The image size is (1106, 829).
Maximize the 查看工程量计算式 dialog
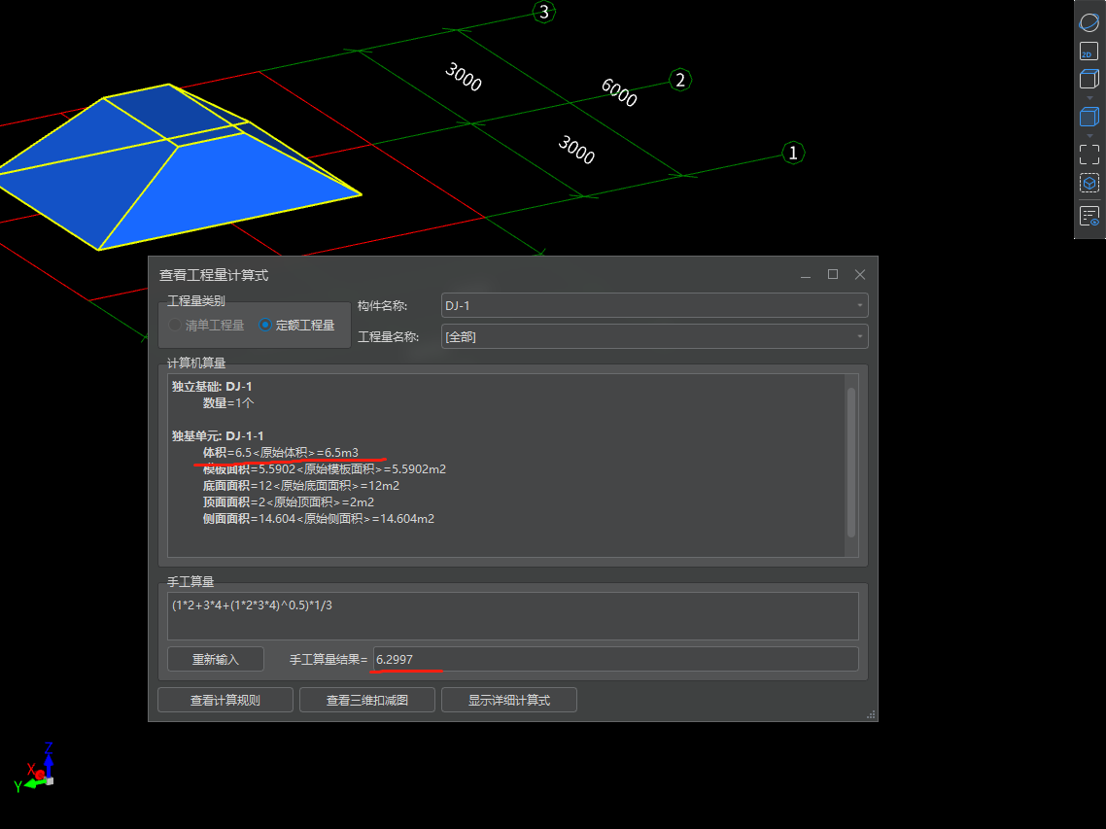tap(833, 274)
